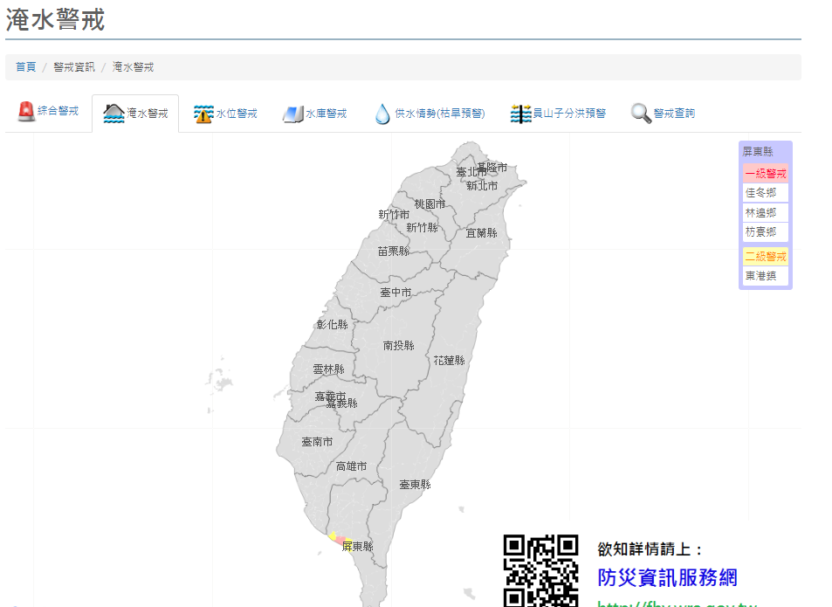Click the red siren icon for 綜合警戒

point(26,112)
